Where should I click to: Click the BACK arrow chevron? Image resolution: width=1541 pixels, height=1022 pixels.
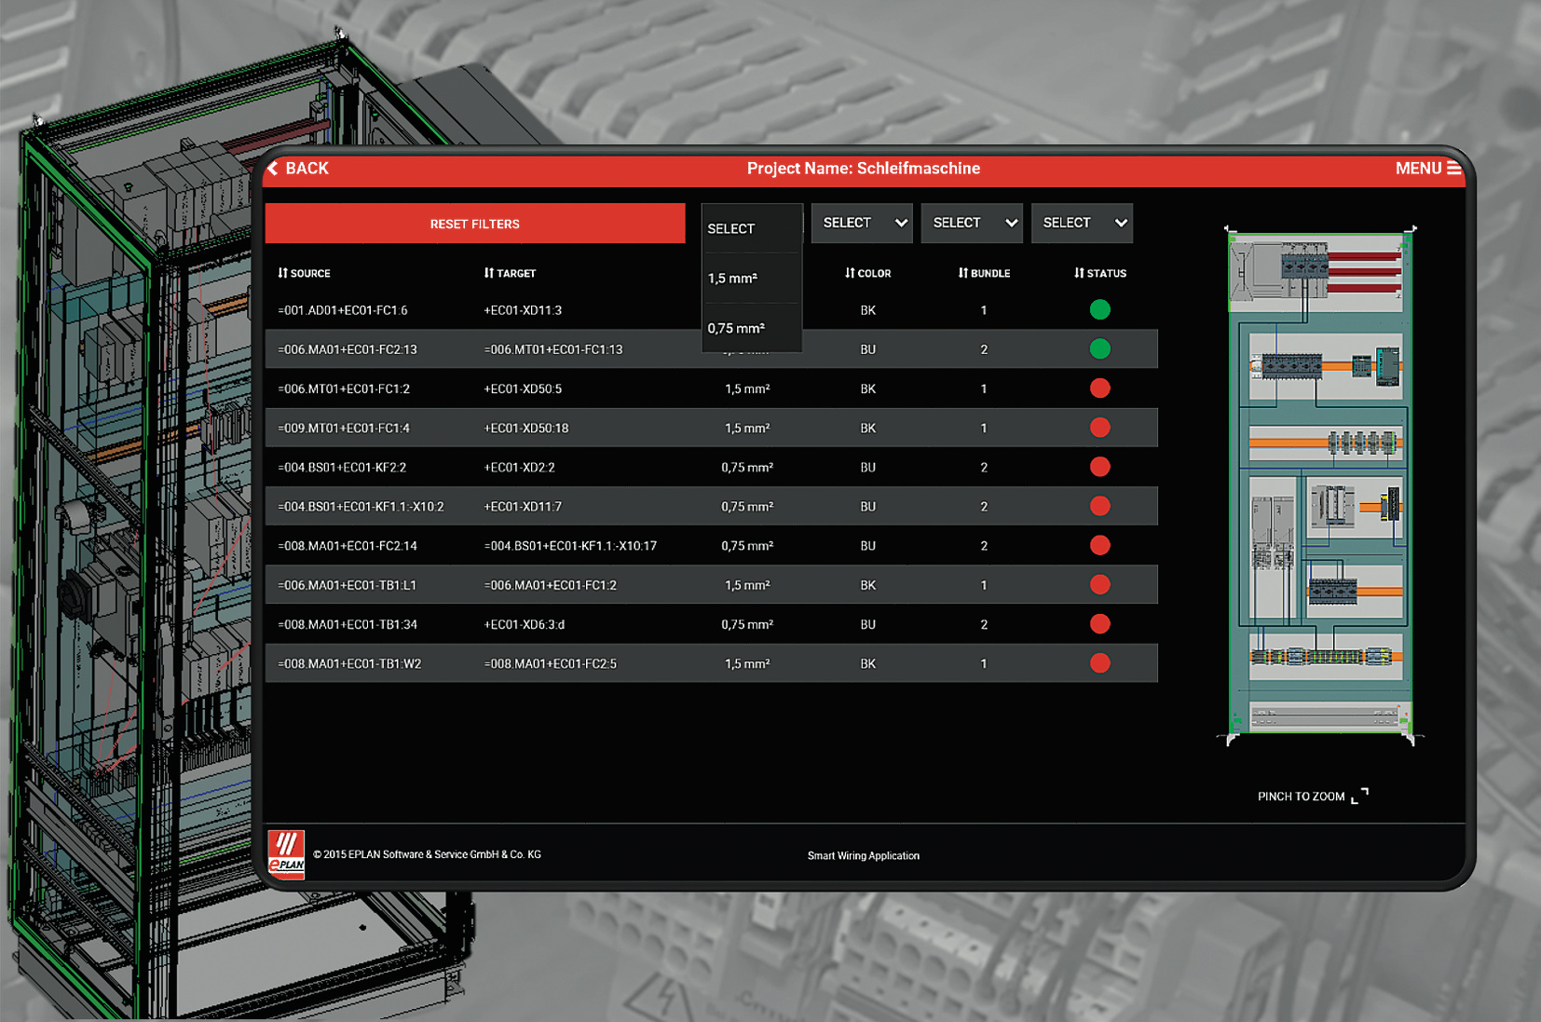pyautogui.click(x=274, y=169)
